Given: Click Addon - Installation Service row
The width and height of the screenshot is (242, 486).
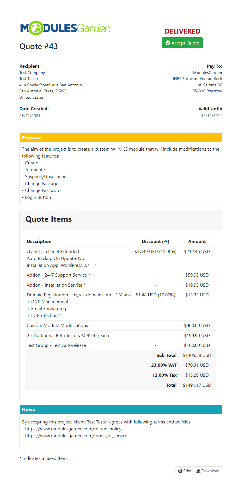Looking at the screenshot, I should (121, 285).
